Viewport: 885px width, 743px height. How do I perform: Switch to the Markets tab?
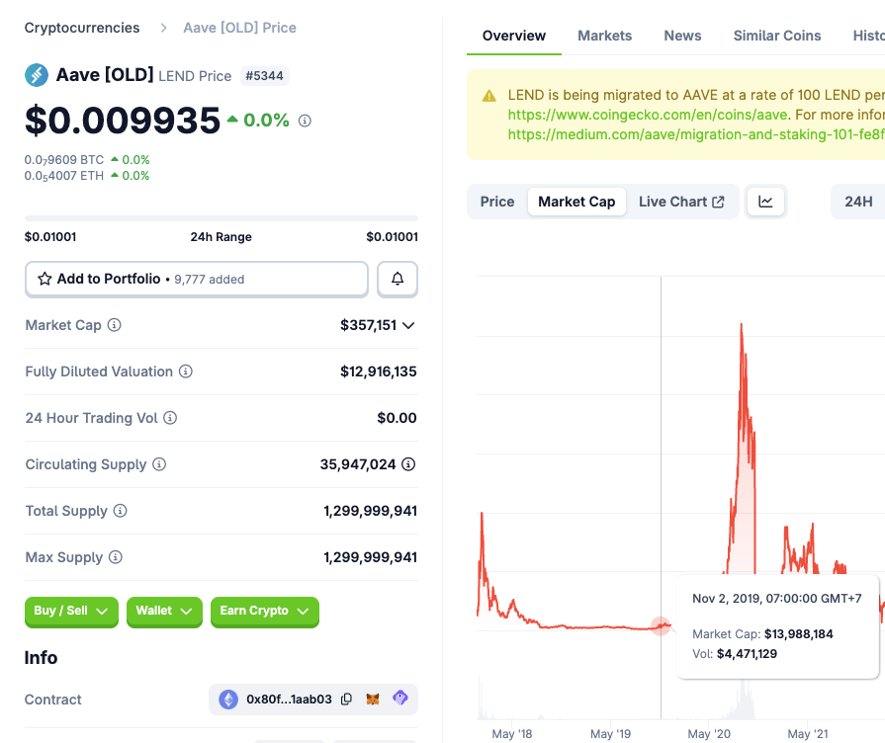pos(604,36)
